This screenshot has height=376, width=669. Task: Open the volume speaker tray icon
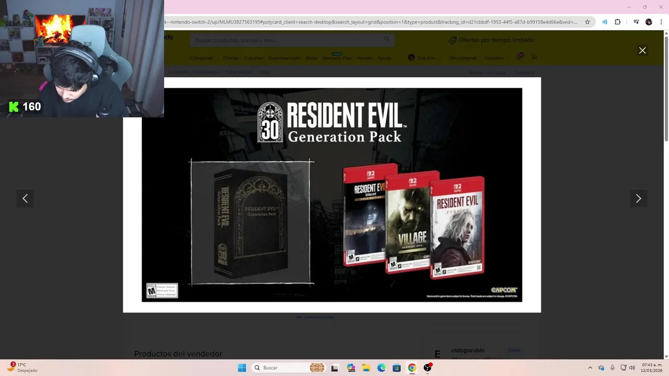(632, 368)
